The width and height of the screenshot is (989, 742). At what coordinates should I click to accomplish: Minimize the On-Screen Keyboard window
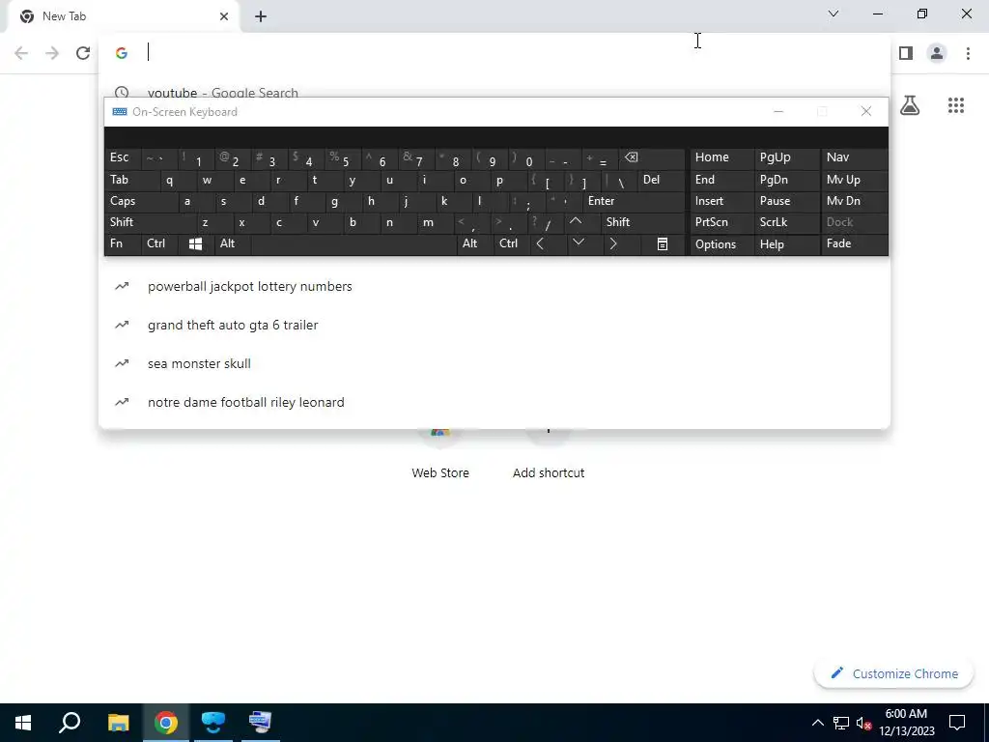pyautogui.click(x=778, y=112)
